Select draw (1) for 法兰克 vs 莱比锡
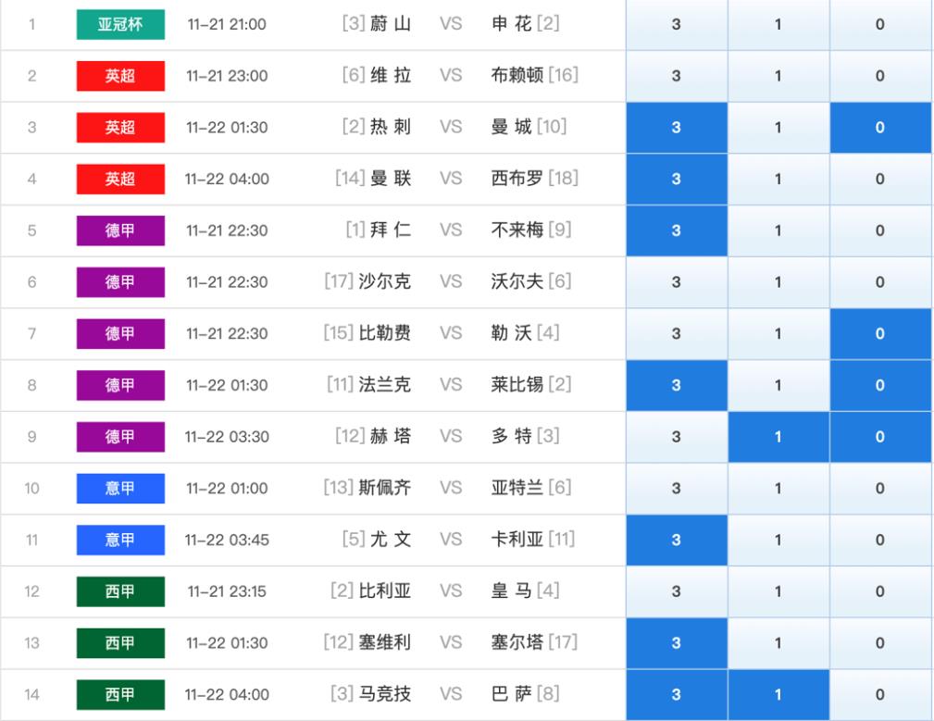This screenshot has width=934, height=721. [778, 385]
